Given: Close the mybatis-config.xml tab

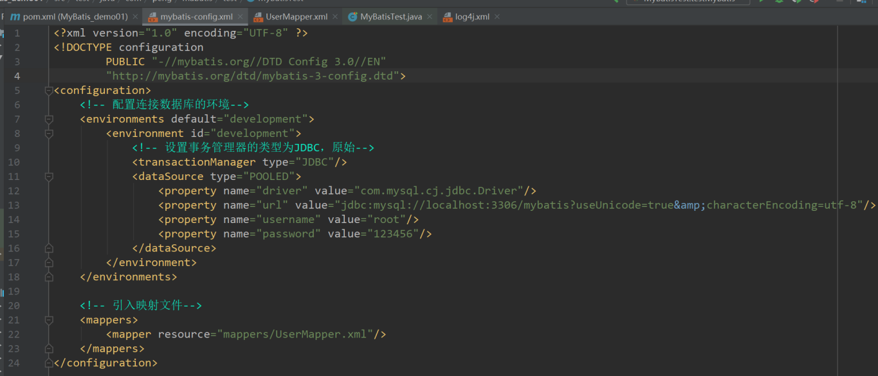Looking at the screenshot, I should (241, 17).
